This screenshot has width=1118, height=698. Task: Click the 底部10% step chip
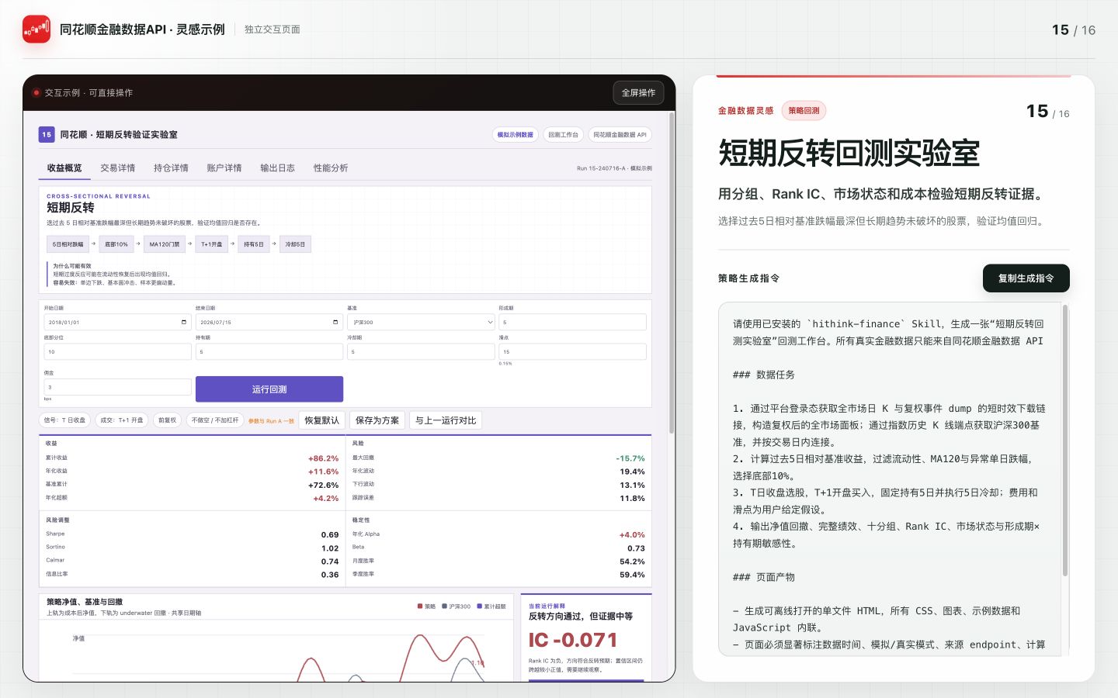click(116, 244)
